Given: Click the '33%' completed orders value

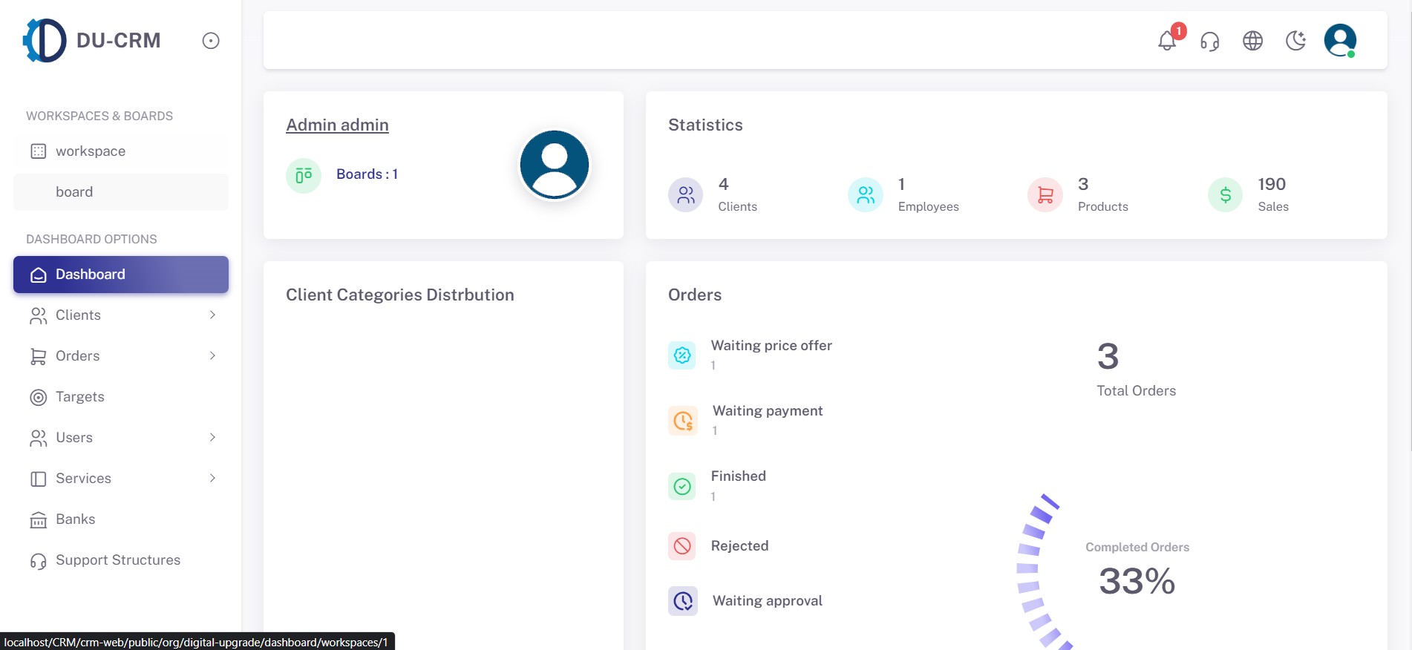Looking at the screenshot, I should point(1137,581).
